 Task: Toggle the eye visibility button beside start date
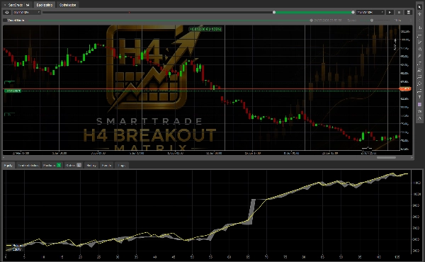(x=7, y=12)
